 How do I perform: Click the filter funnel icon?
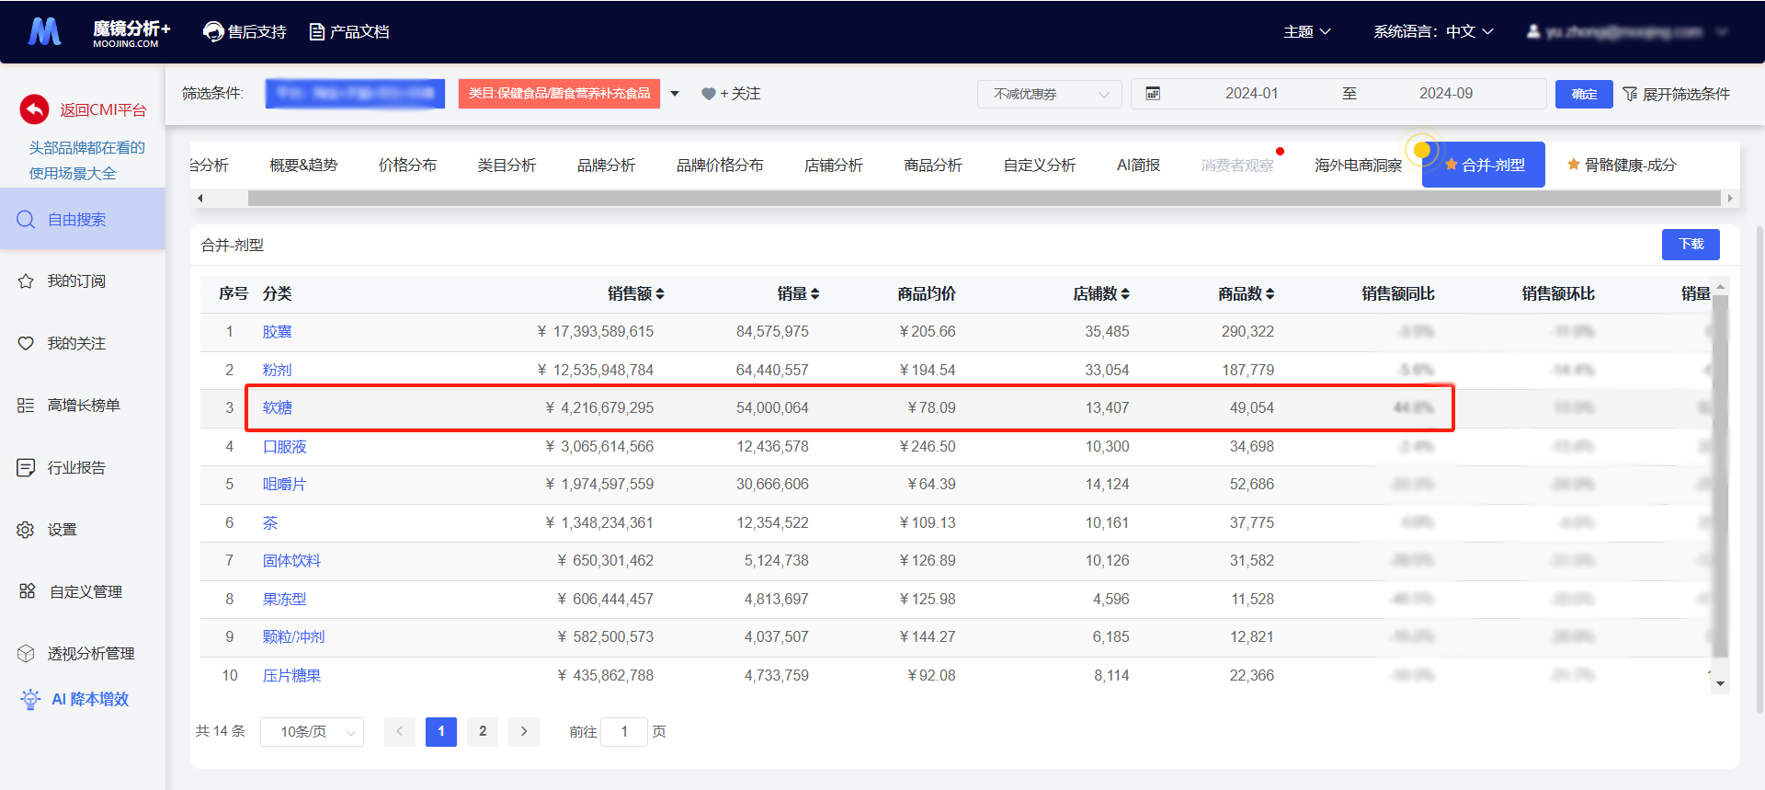tap(1630, 94)
